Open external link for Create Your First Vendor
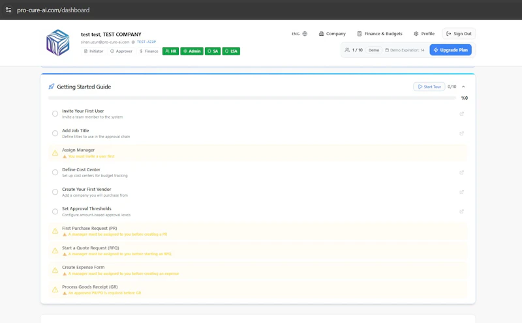 click(x=462, y=191)
